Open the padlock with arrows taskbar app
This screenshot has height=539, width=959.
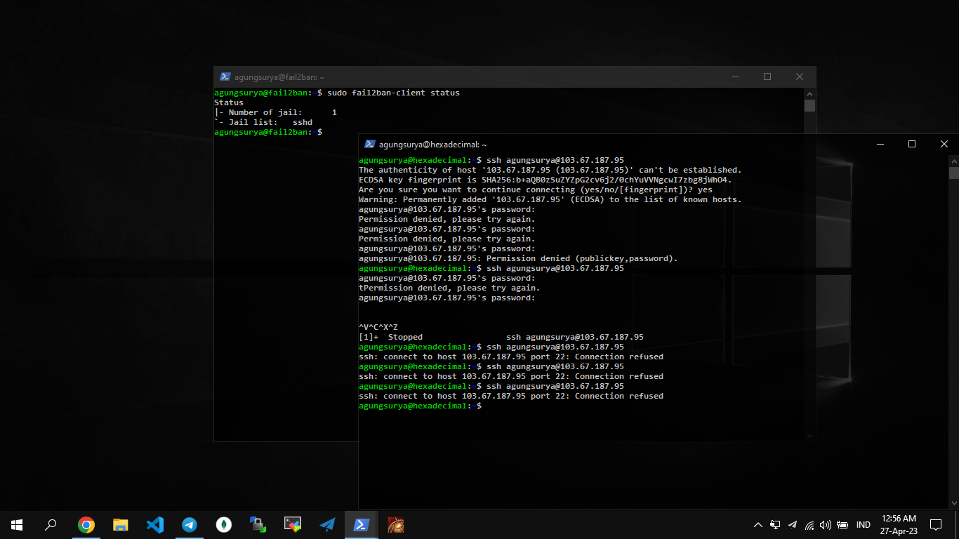click(258, 524)
